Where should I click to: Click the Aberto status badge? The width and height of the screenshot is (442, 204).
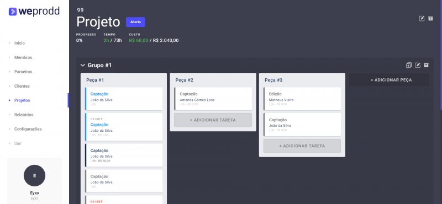[x=135, y=22]
